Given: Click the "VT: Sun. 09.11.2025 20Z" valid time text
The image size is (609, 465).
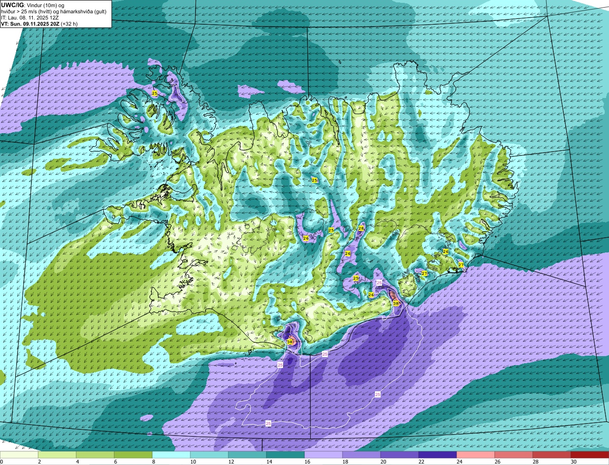Looking at the screenshot, I should [x=30, y=23].
